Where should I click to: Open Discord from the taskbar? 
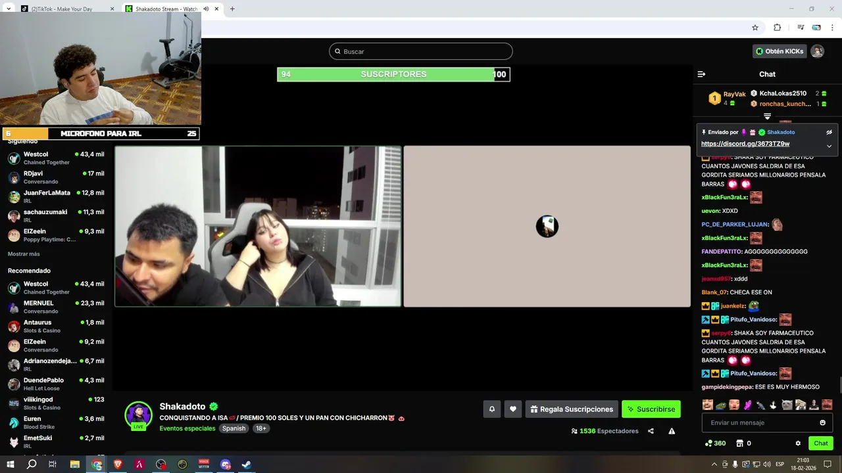225,464
